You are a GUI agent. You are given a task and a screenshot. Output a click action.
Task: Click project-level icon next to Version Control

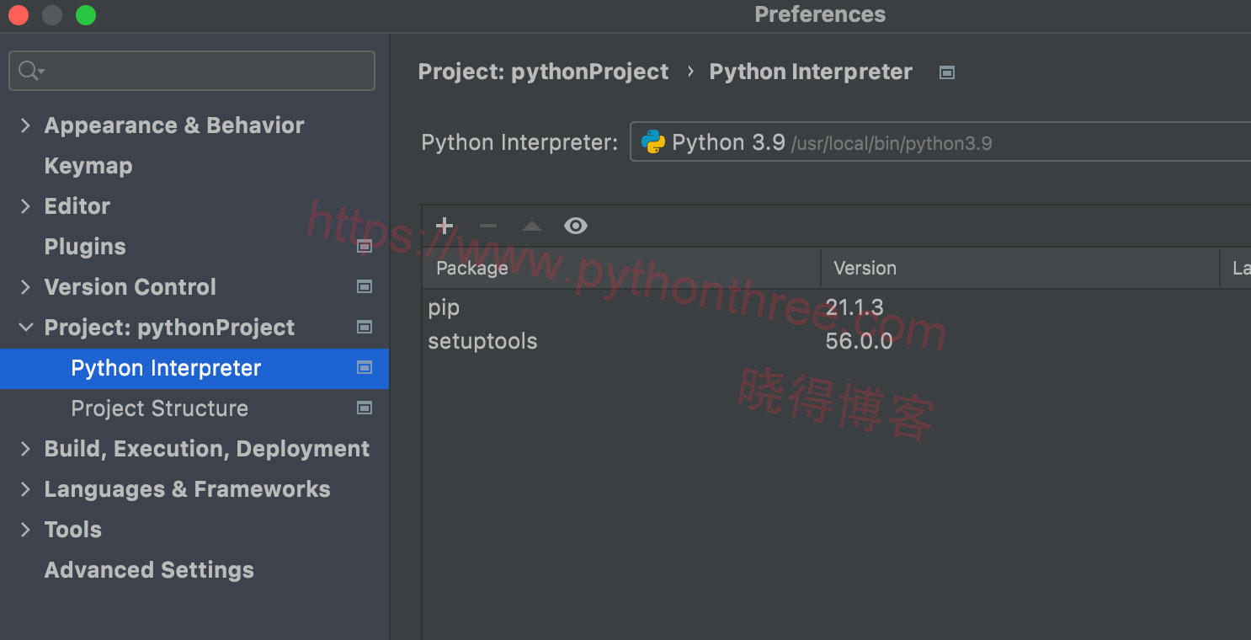click(365, 286)
